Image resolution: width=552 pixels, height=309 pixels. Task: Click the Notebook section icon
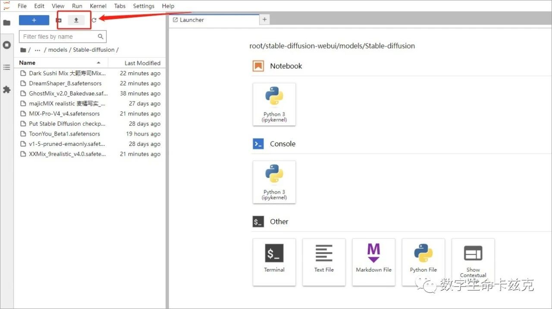click(258, 66)
